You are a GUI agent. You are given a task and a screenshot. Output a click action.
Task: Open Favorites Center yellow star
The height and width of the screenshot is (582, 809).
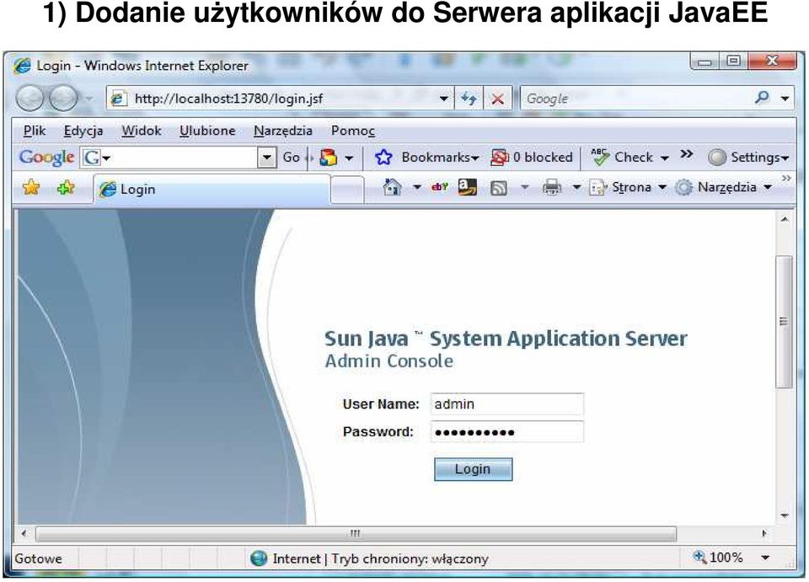[31, 187]
